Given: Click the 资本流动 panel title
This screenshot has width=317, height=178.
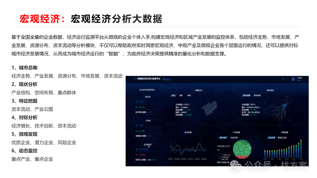Looking at the screenshot, I should click(x=270, y=90).
